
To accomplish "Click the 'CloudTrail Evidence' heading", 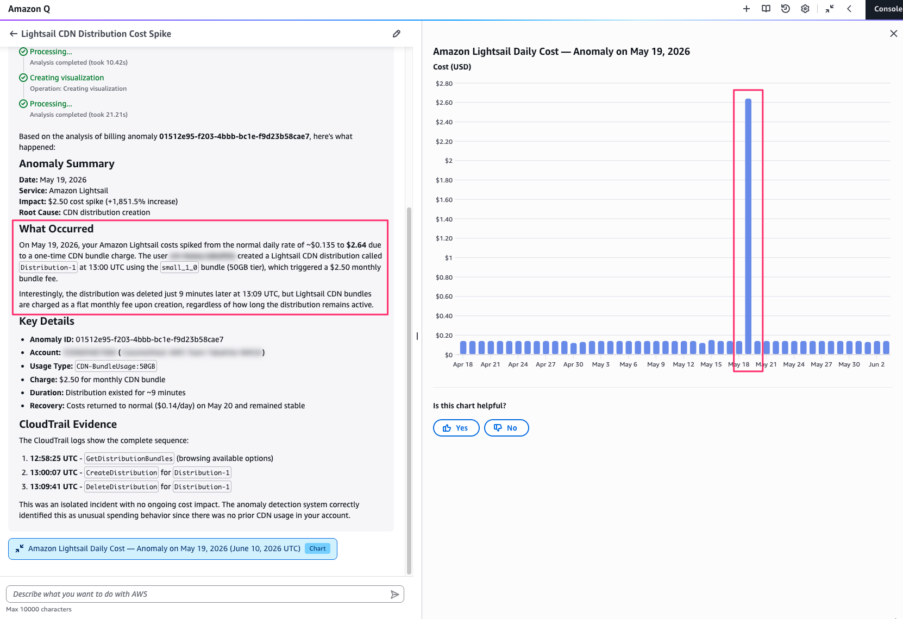I will point(68,424).
